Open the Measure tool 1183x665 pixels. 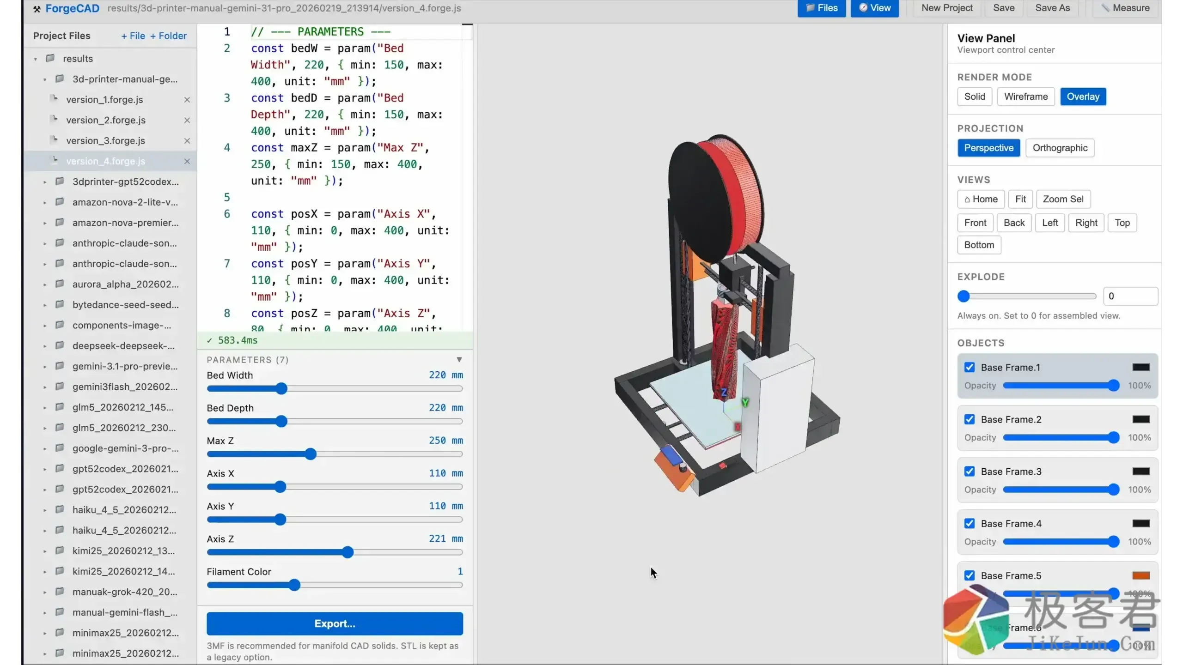(x=1125, y=8)
